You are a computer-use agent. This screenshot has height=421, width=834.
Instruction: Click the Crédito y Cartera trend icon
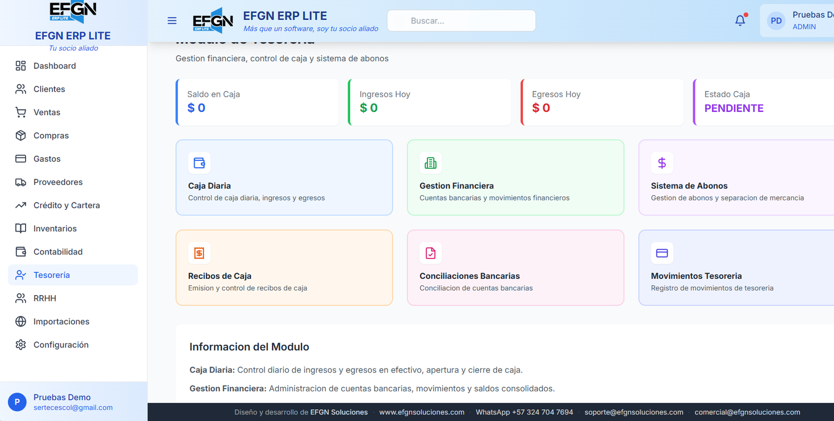[21, 205]
